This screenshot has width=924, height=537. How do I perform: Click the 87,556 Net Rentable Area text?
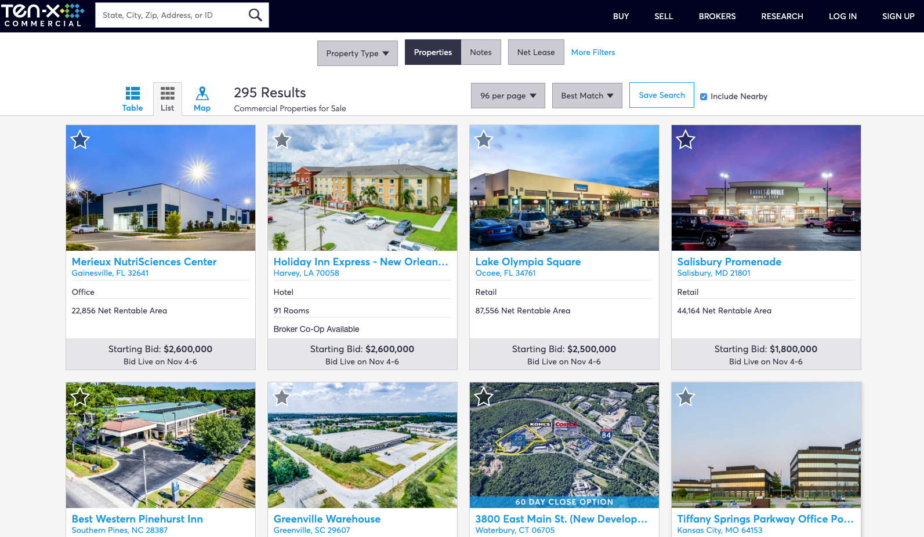(x=523, y=310)
